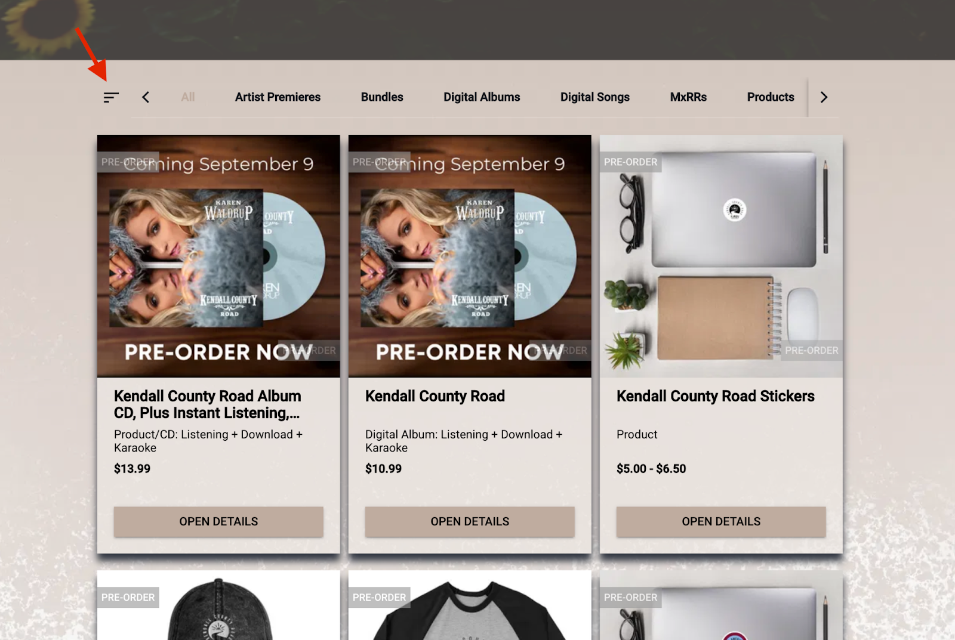Click the right chevron to scroll tabs forward
955x640 pixels.
pos(824,97)
